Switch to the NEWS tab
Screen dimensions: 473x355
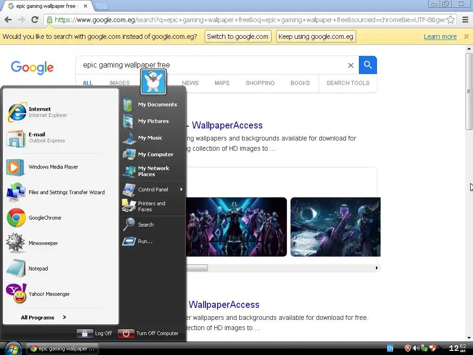point(190,83)
